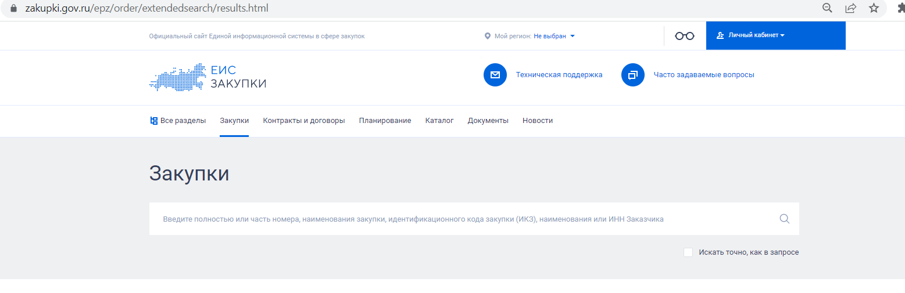
Task: Click the region location pin icon
Action: 488,36
